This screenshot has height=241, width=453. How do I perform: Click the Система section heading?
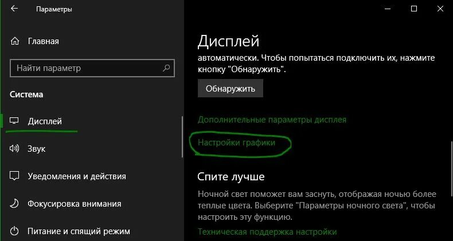(26, 94)
